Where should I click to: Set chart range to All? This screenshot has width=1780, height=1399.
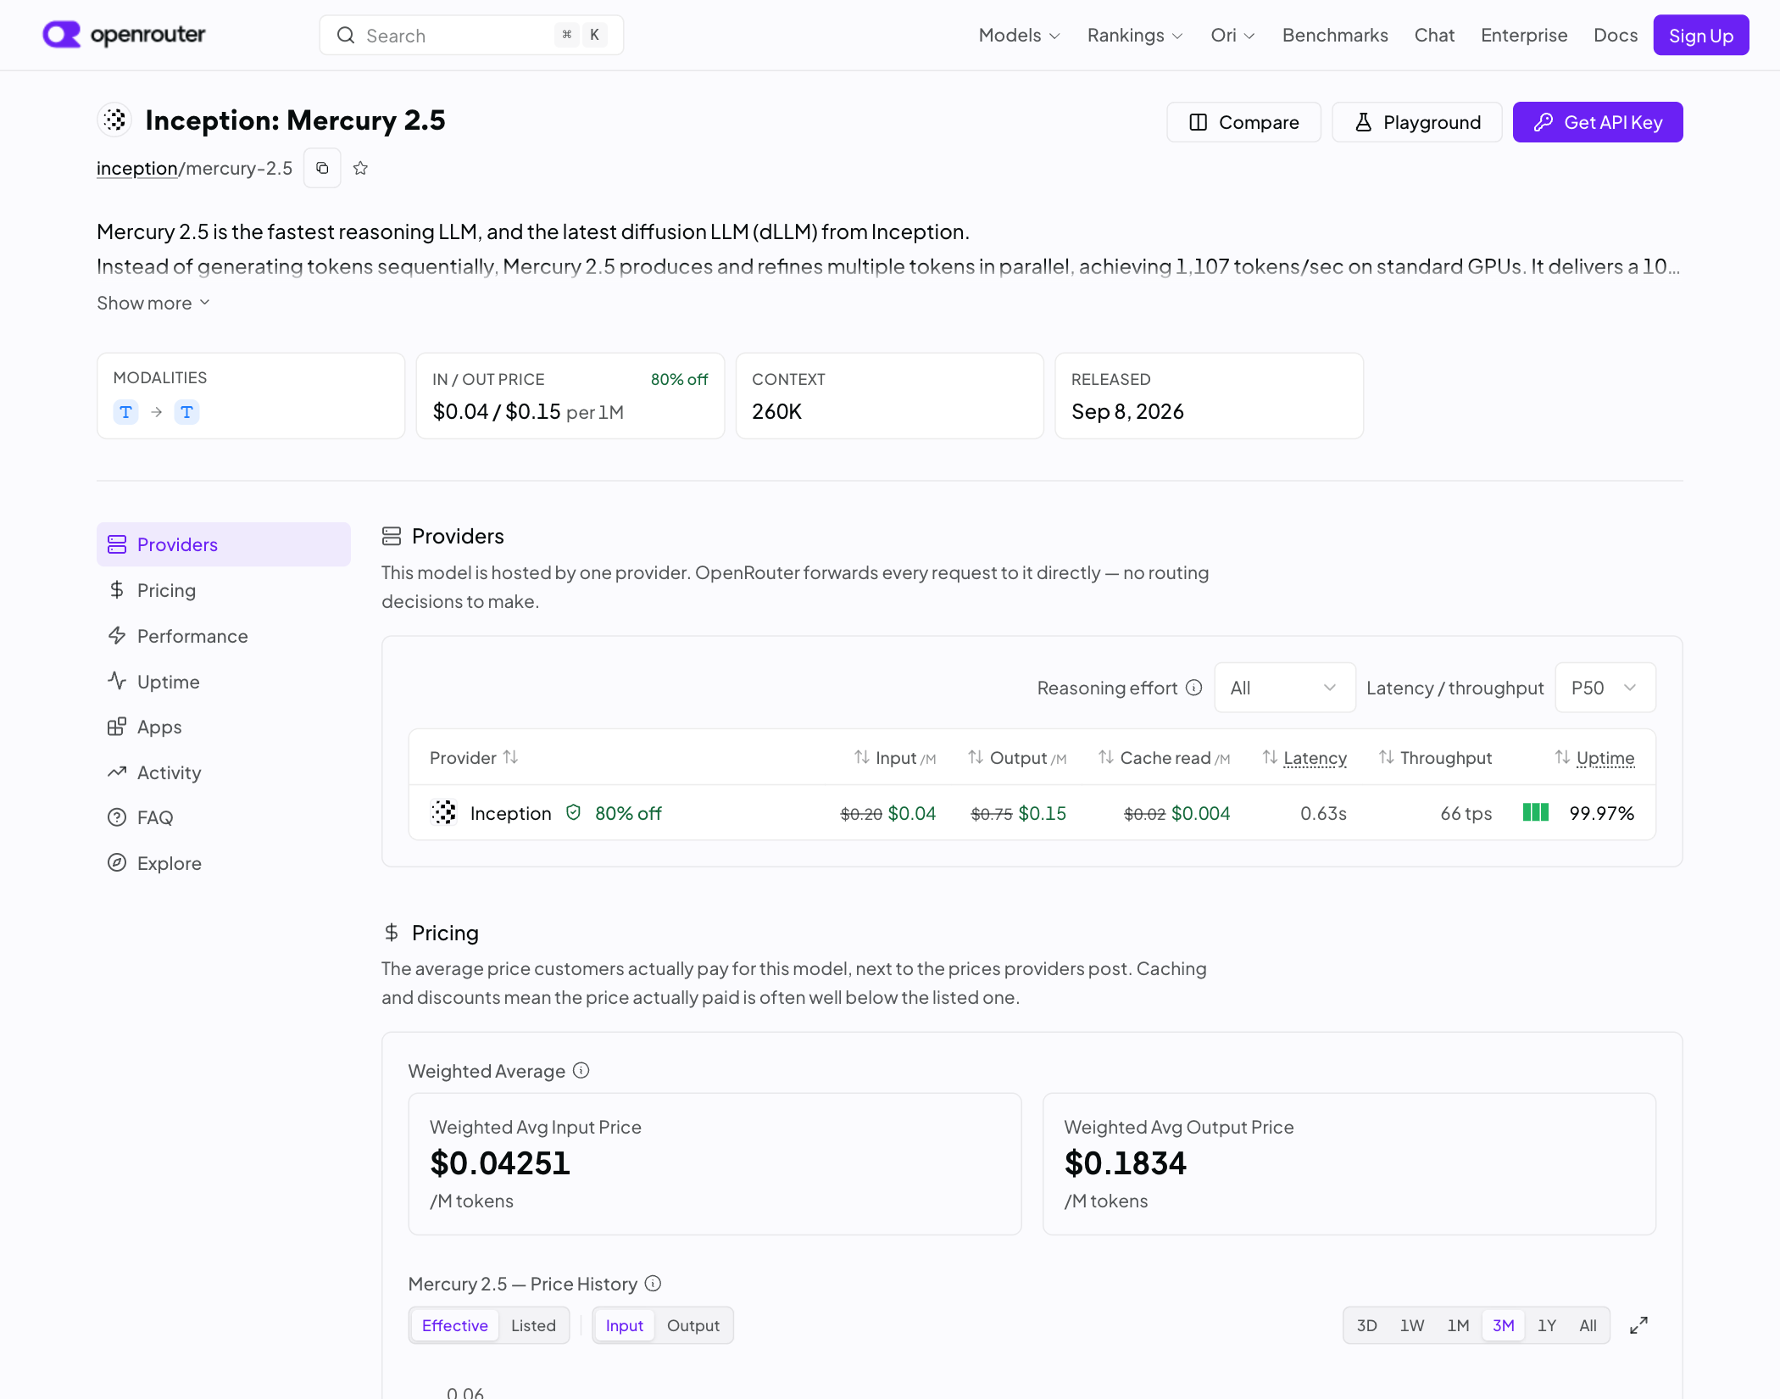pos(1588,1325)
